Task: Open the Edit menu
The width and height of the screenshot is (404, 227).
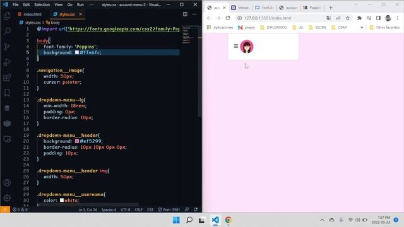Action: (26, 4)
